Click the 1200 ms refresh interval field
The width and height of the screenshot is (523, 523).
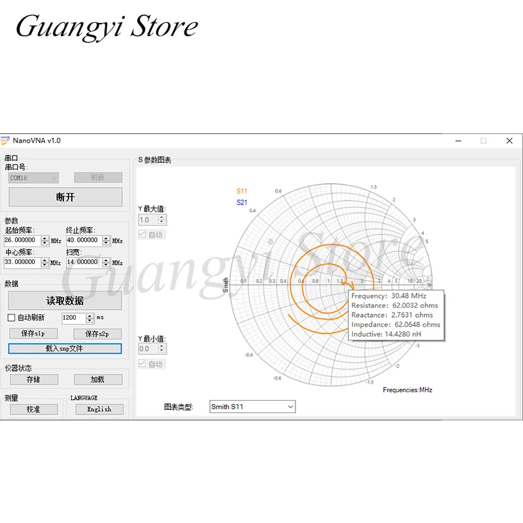(74, 318)
